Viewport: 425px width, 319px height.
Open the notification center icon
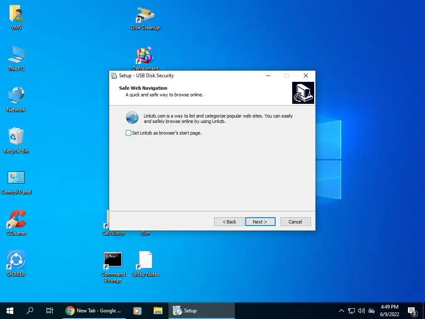(x=412, y=311)
